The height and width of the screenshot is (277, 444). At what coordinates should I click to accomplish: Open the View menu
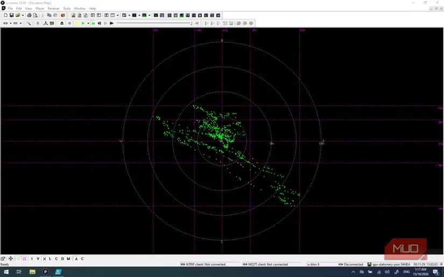click(29, 9)
